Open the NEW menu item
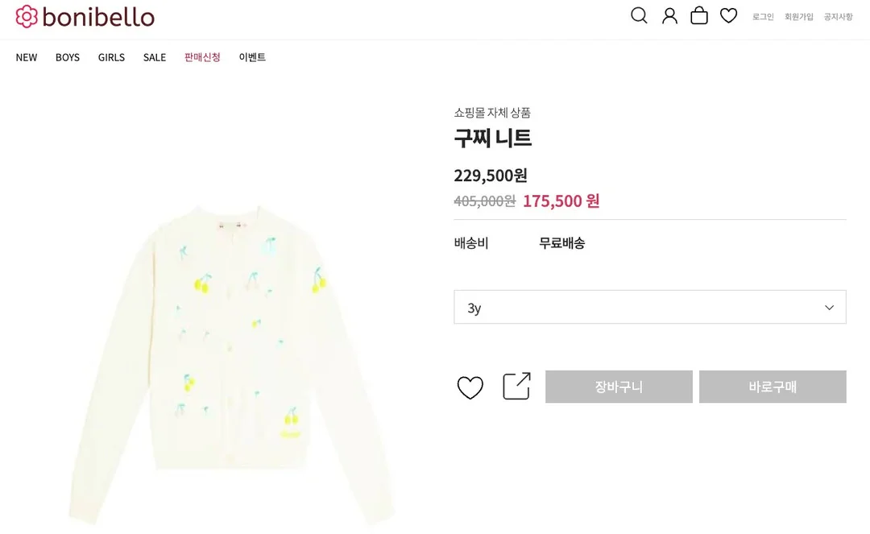This screenshot has height=534, width=870. (27, 58)
